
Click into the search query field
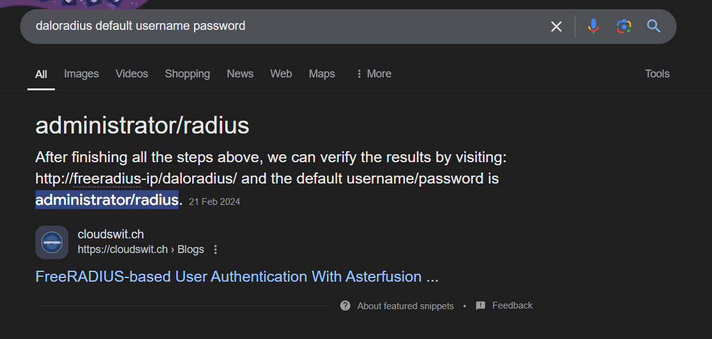tap(286, 26)
